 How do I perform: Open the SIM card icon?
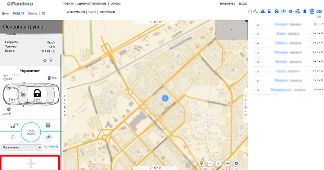click(305, 12)
